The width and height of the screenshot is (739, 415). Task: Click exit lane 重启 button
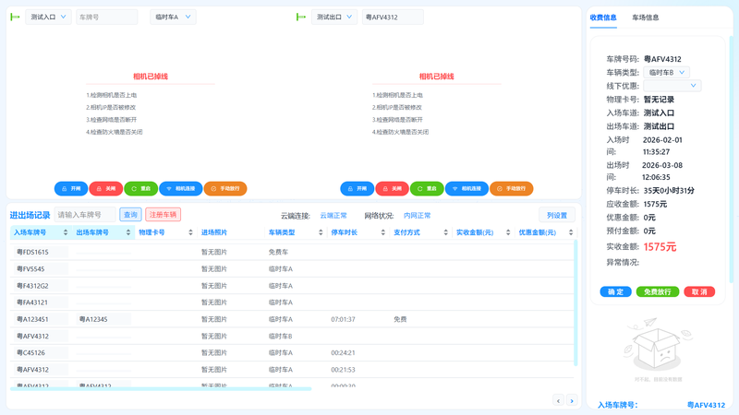(x=427, y=189)
